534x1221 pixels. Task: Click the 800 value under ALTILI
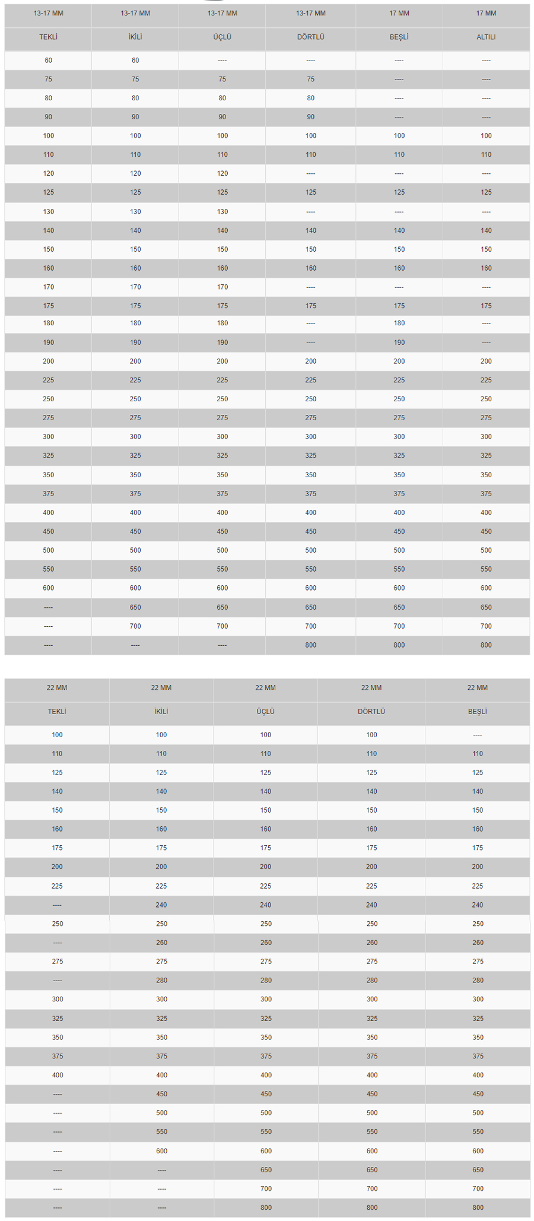pos(486,645)
